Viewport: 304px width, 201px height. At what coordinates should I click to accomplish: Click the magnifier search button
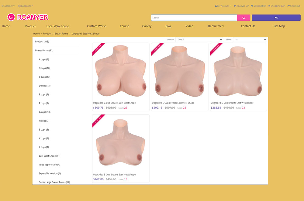pyautogui.click(x=244, y=18)
